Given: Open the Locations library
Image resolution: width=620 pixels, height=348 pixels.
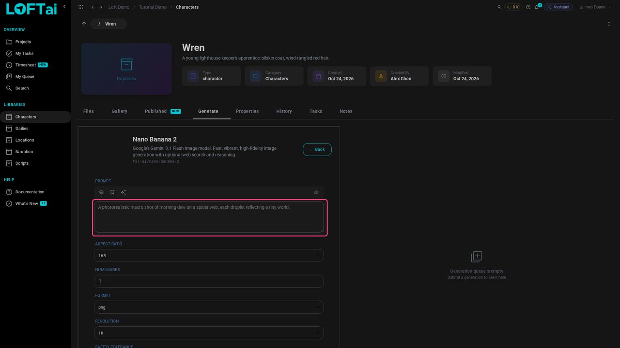Looking at the screenshot, I should (x=35, y=140).
